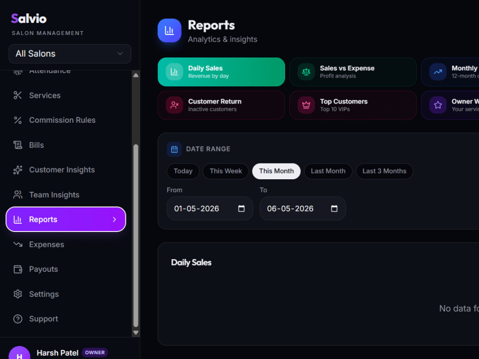Screen dimensions: 479x359
Task: Click the Owner star icon
Action: click(438, 105)
